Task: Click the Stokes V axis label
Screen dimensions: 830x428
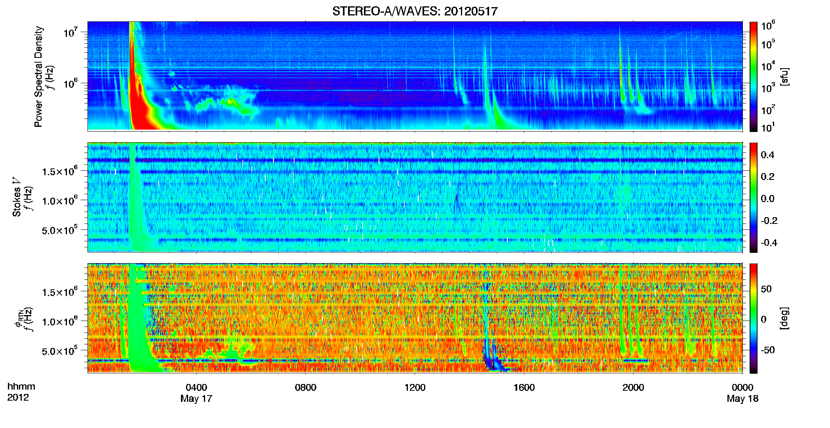Action: coord(17,197)
